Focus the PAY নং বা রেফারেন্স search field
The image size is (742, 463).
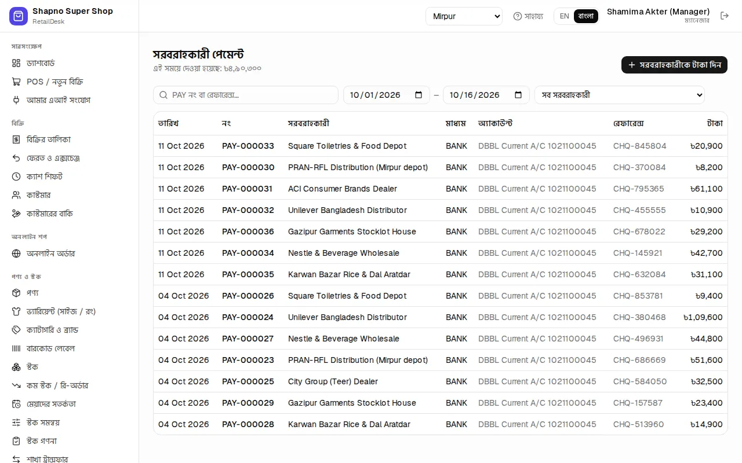246,95
